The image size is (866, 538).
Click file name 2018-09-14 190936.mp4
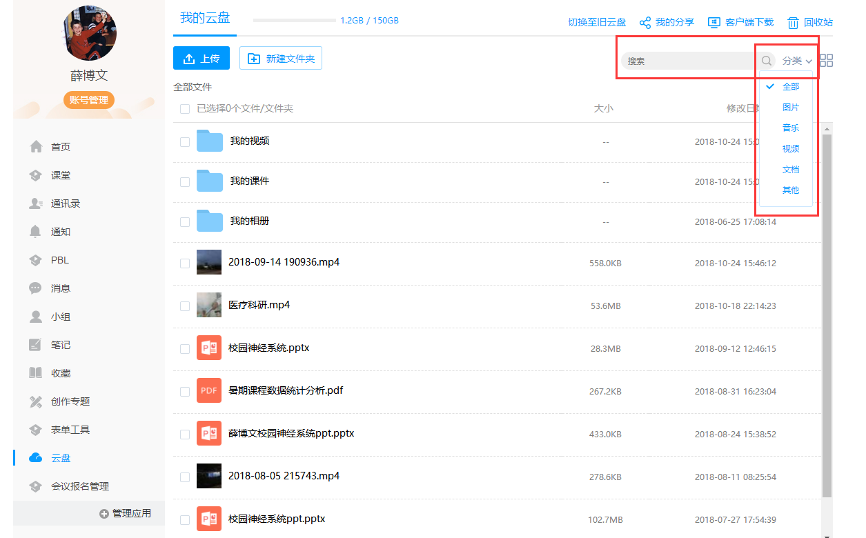[284, 262]
